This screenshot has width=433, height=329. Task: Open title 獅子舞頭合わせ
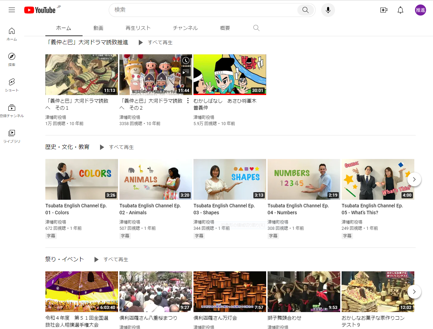click(285, 318)
